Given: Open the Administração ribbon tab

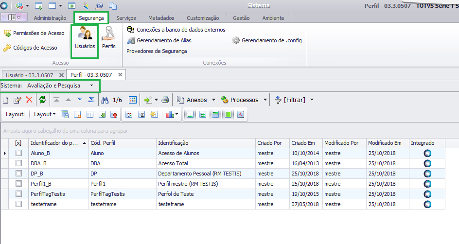Looking at the screenshot, I should (x=50, y=18).
